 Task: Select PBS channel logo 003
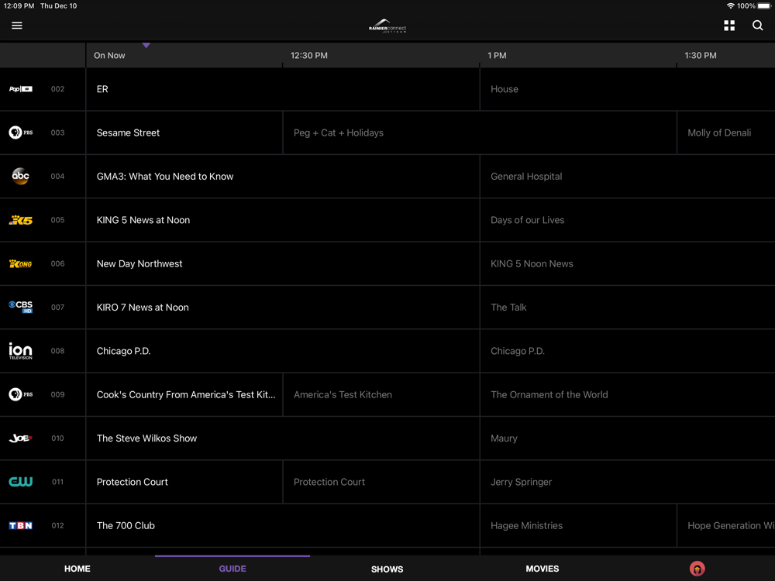[21, 132]
